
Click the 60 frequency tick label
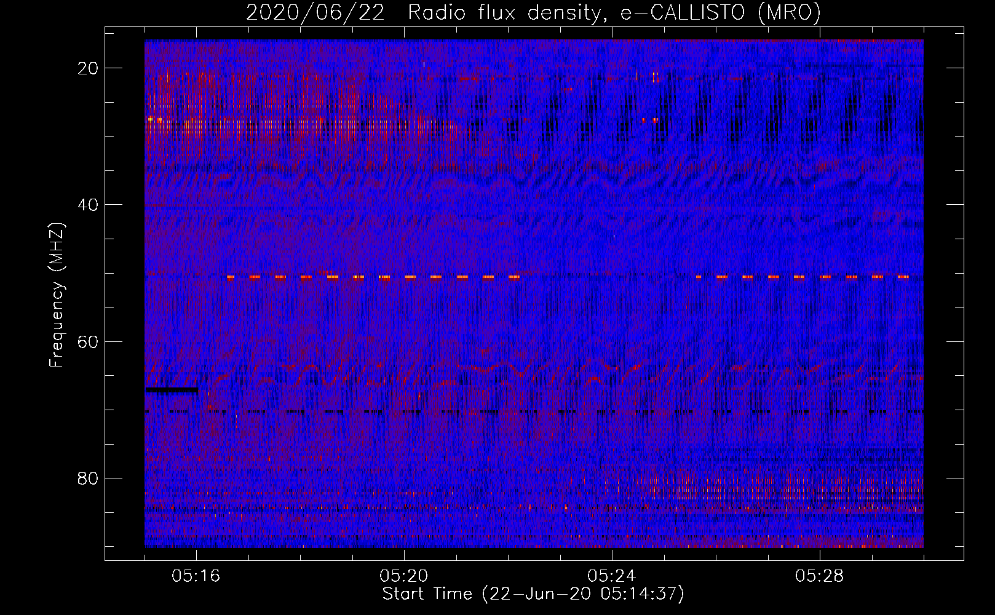[89, 341]
